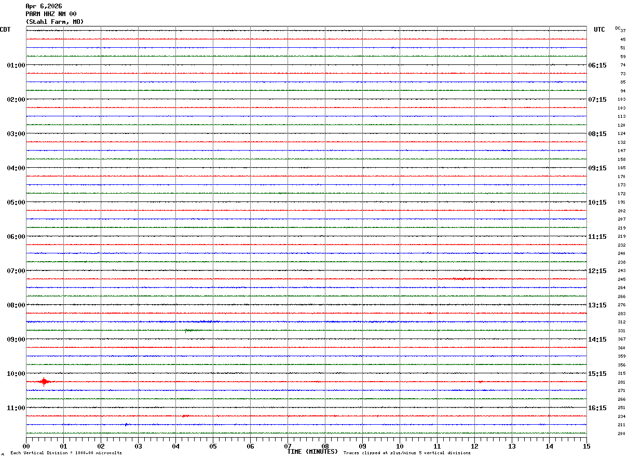Click the 08:15 UTC time label

click(597, 134)
